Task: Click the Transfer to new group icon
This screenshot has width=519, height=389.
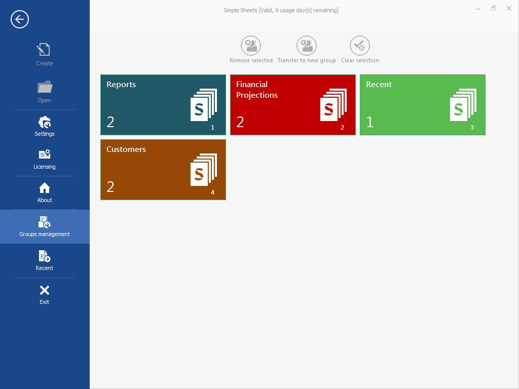Action: (307, 46)
